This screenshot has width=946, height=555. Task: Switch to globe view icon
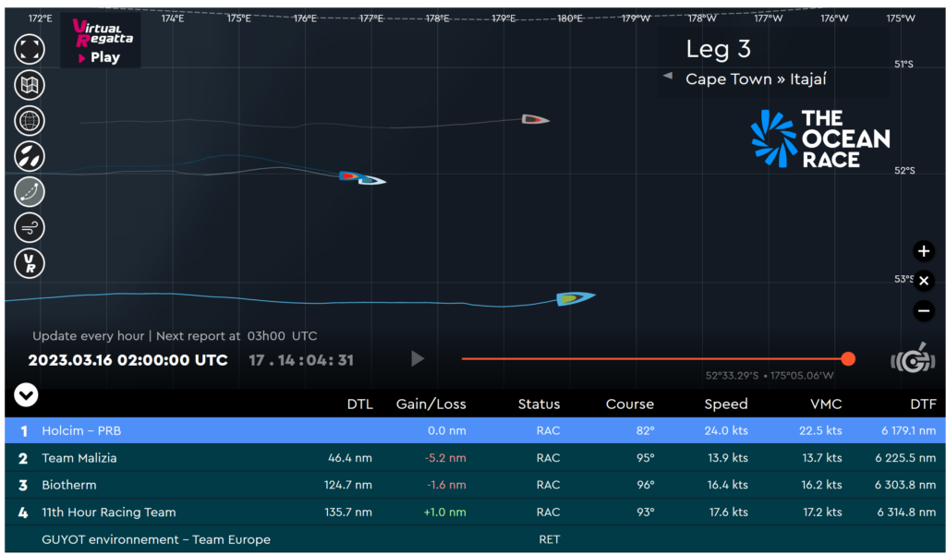[x=29, y=121]
